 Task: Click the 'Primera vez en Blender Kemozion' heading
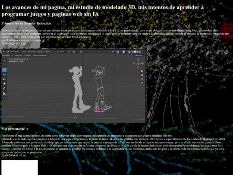(26, 23)
